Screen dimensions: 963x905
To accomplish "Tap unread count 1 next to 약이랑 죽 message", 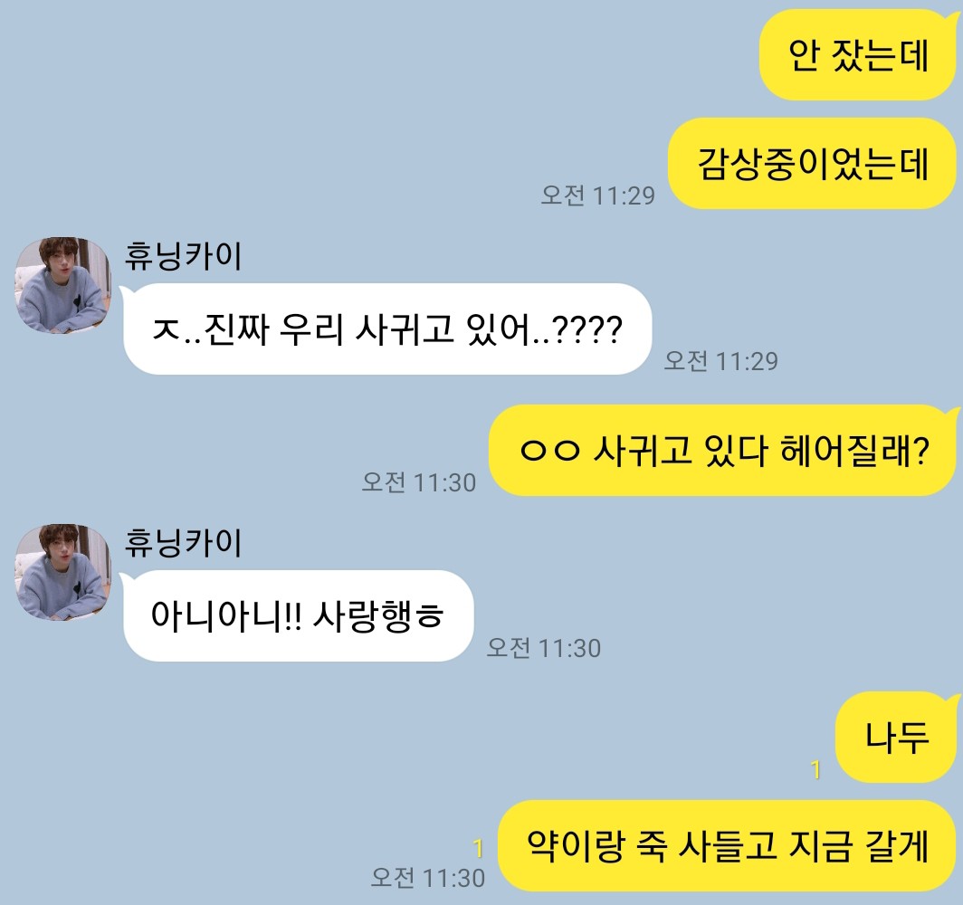I will [x=478, y=849].
